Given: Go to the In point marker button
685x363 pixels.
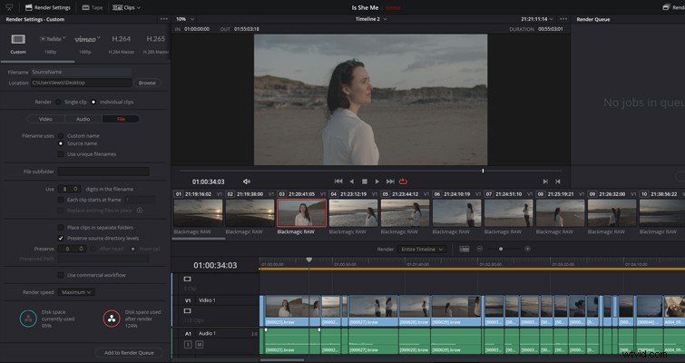Looking at the screenshot, I should (544, 181).
